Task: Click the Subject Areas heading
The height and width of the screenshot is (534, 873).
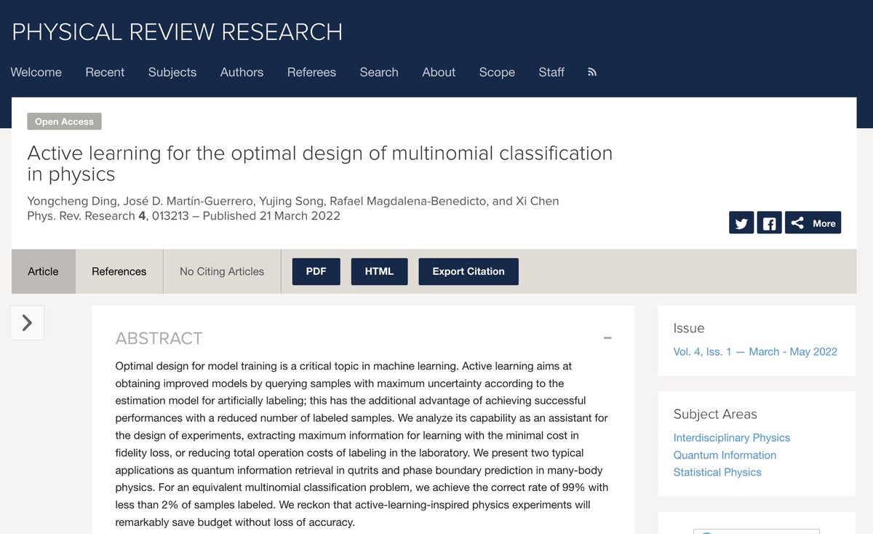Action: 715,414
